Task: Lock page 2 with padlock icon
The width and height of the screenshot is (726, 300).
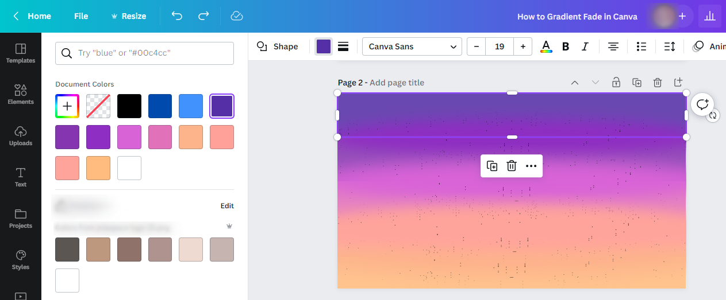Action: click(x=616, y=83)
